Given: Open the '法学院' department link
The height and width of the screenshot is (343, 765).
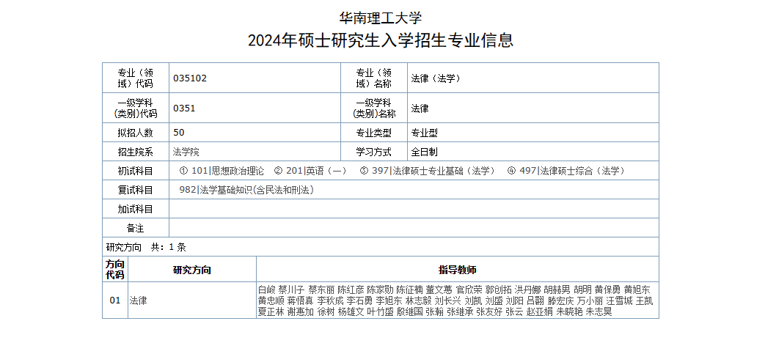Looking at the screenshot, I should 186,152.
